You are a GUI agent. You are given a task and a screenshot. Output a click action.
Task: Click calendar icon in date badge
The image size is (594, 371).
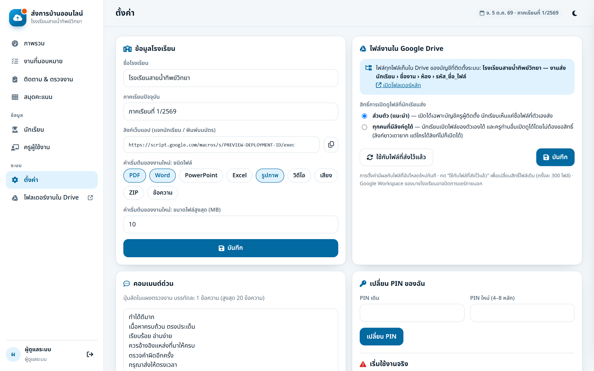[x=482, y=13]
